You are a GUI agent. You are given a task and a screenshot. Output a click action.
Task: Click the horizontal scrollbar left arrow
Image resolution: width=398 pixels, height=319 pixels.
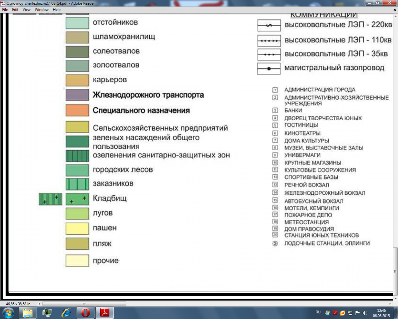(x=39, y=304)
